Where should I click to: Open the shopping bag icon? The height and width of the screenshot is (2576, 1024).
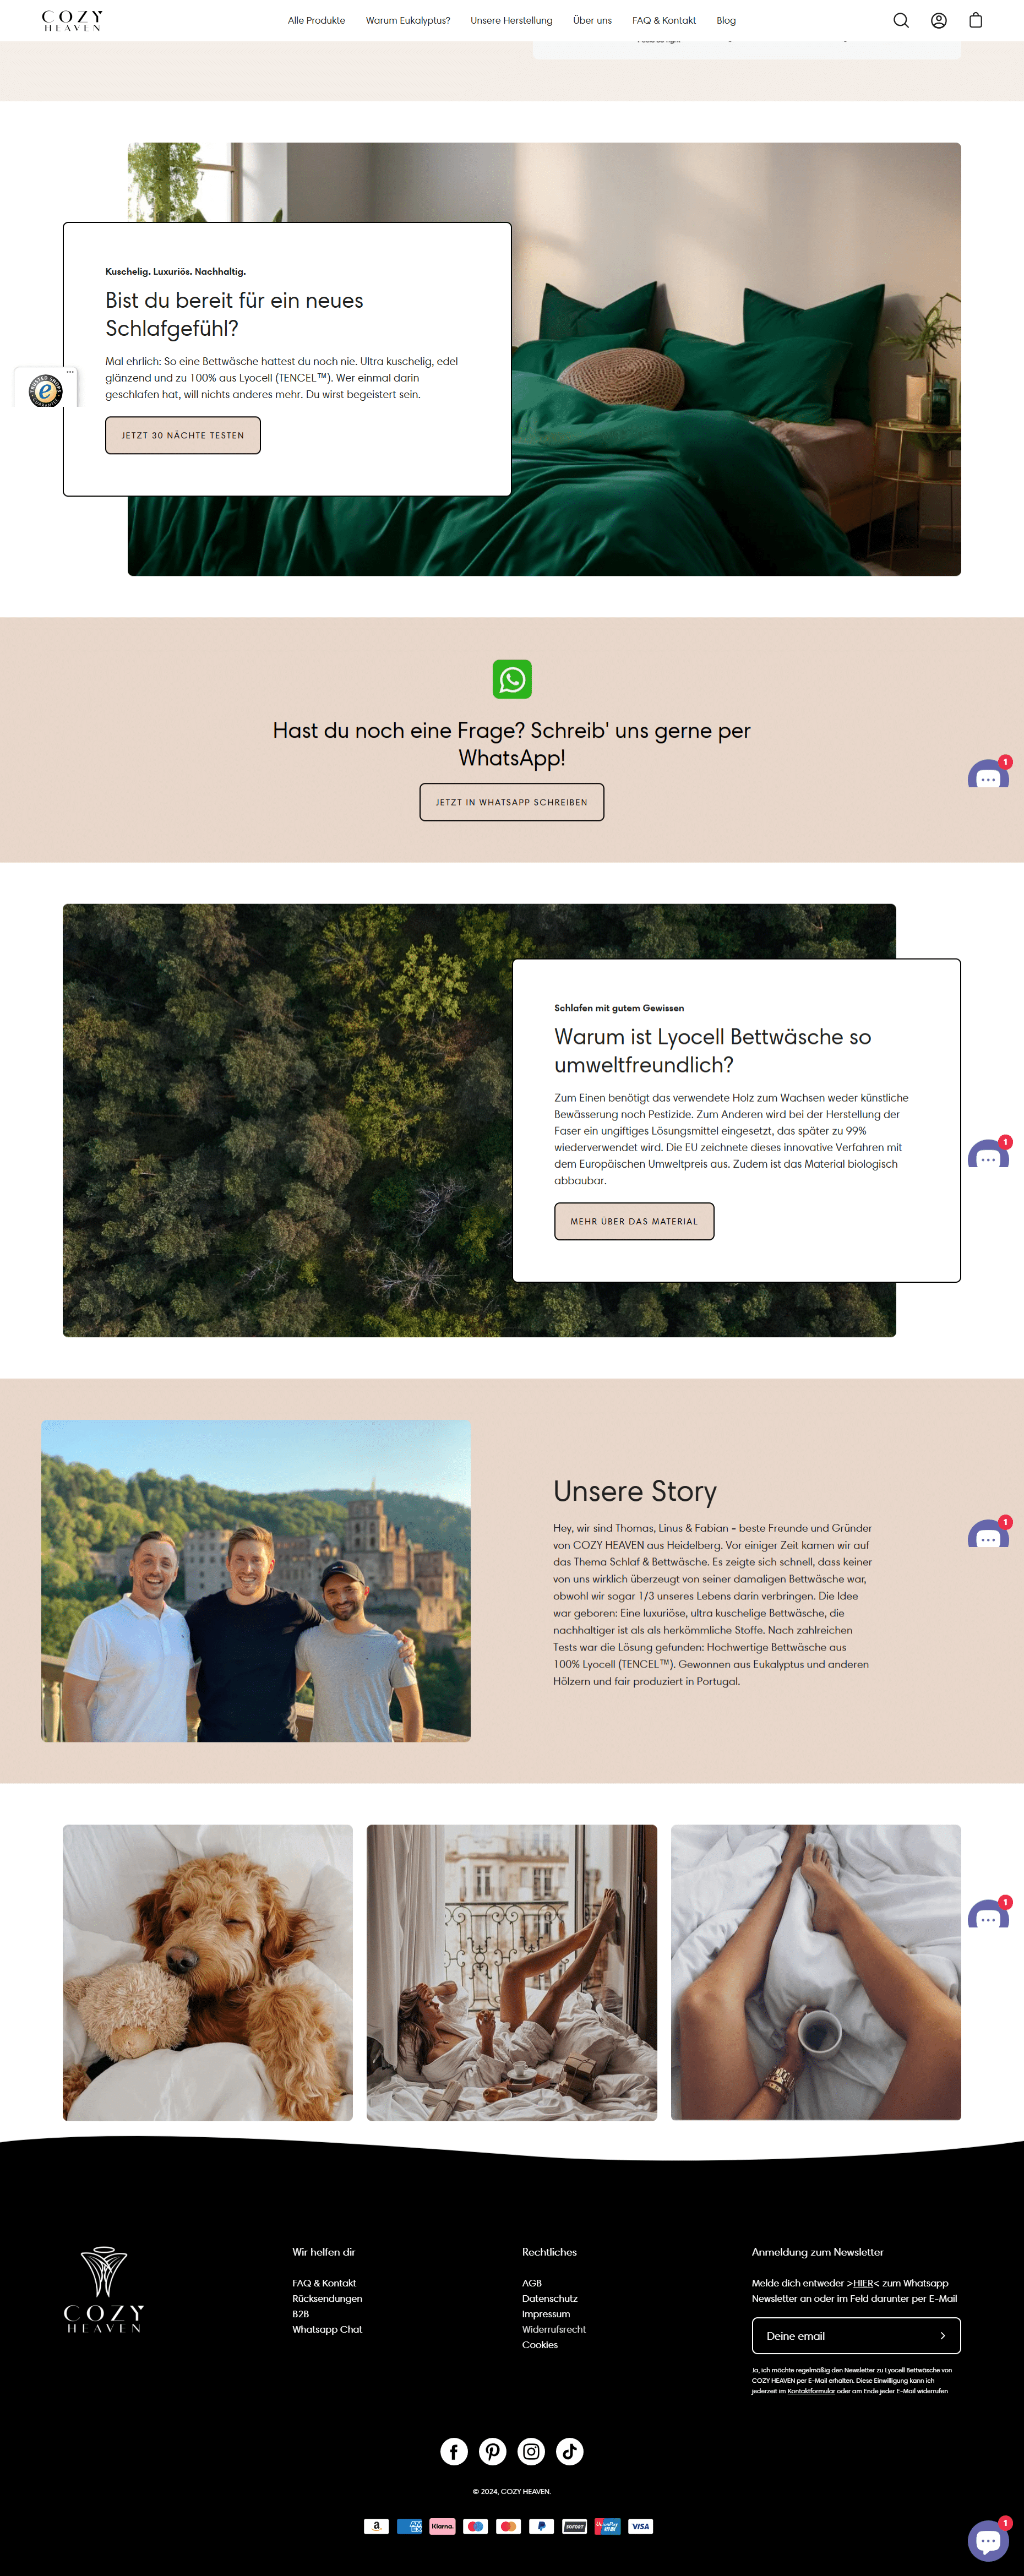(976, 20)
